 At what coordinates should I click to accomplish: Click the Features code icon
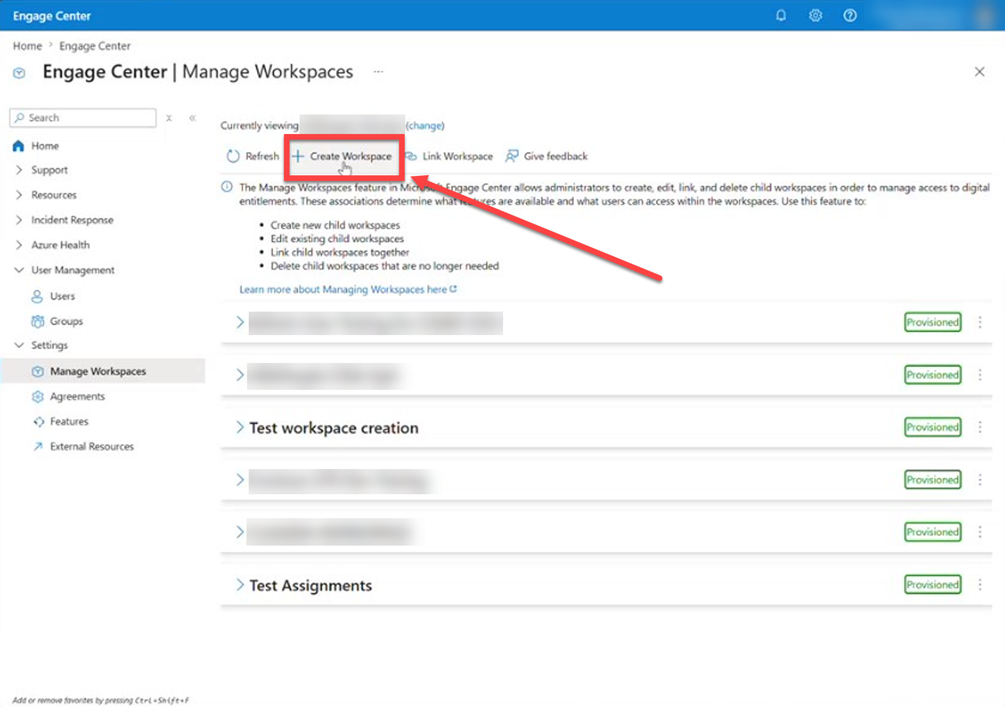coord(39,422)
